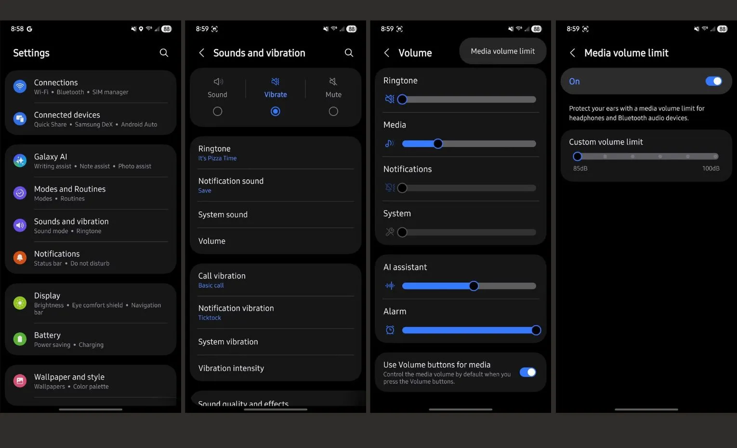This screenshot has height=448, width=737.
Task: Tap the Wallpaper and style icon
Action: (x=20, y=381)
